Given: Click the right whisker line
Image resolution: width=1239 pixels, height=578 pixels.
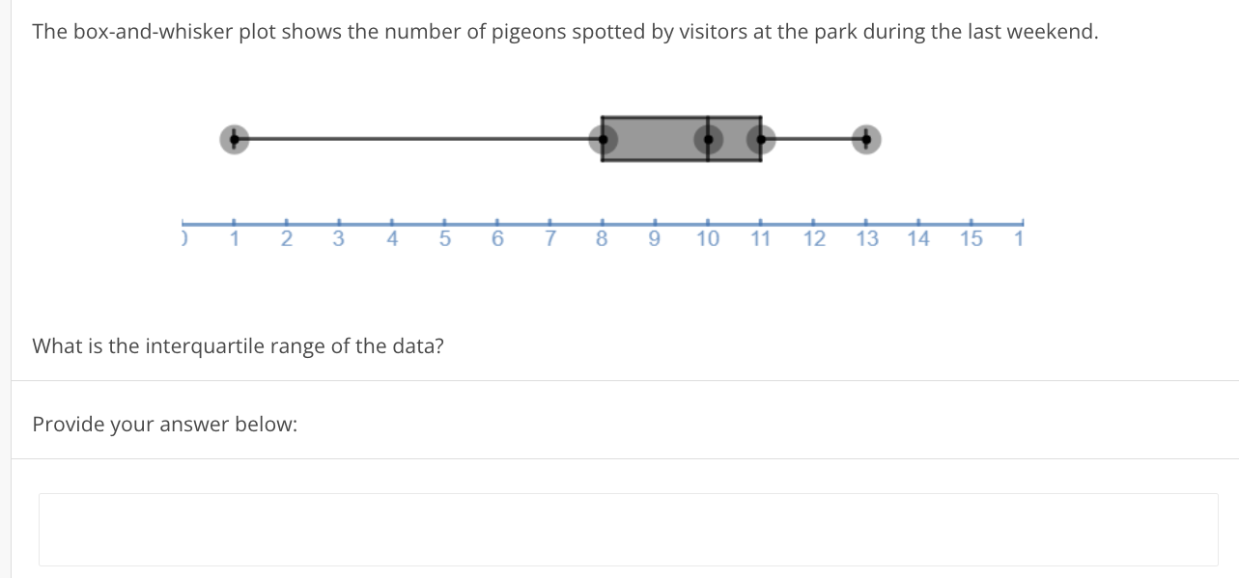Looking at the screenshot, I should pyautogui.click(x=813, y=139).
